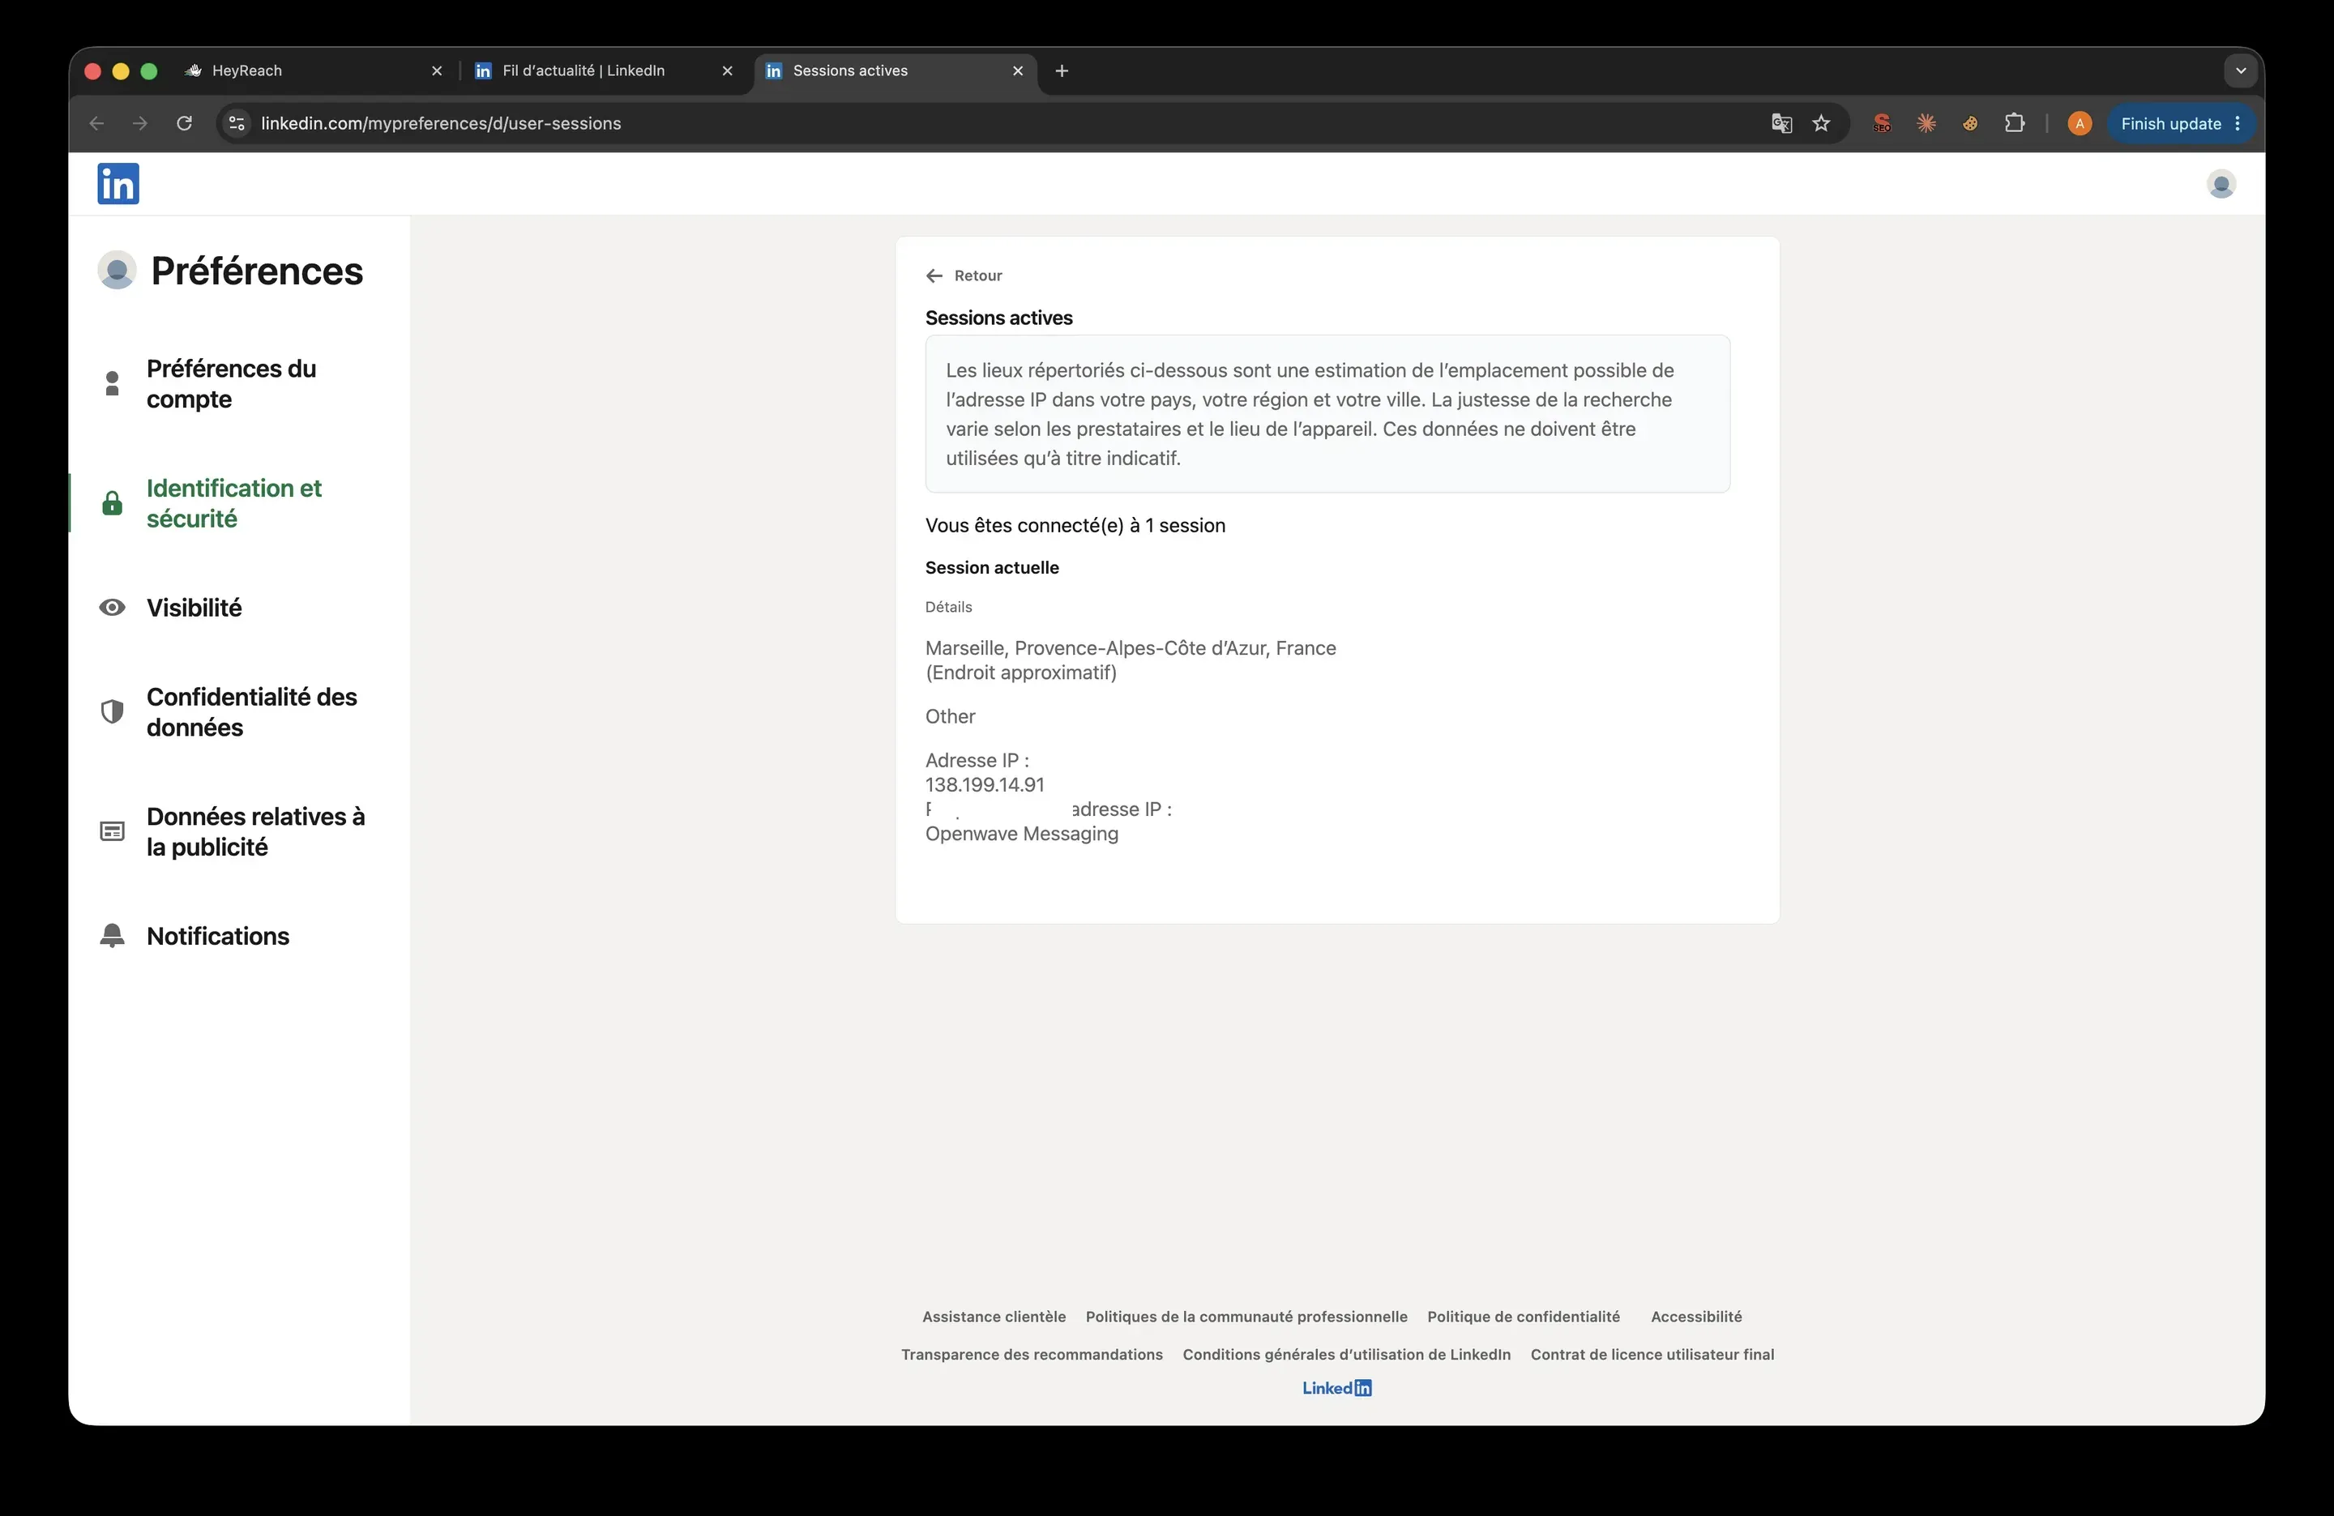Open Politiques de la communauté professionnelle link

coord(1246,1317)
